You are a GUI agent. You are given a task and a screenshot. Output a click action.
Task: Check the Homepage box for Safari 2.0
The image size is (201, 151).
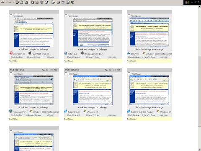(66, 16)
